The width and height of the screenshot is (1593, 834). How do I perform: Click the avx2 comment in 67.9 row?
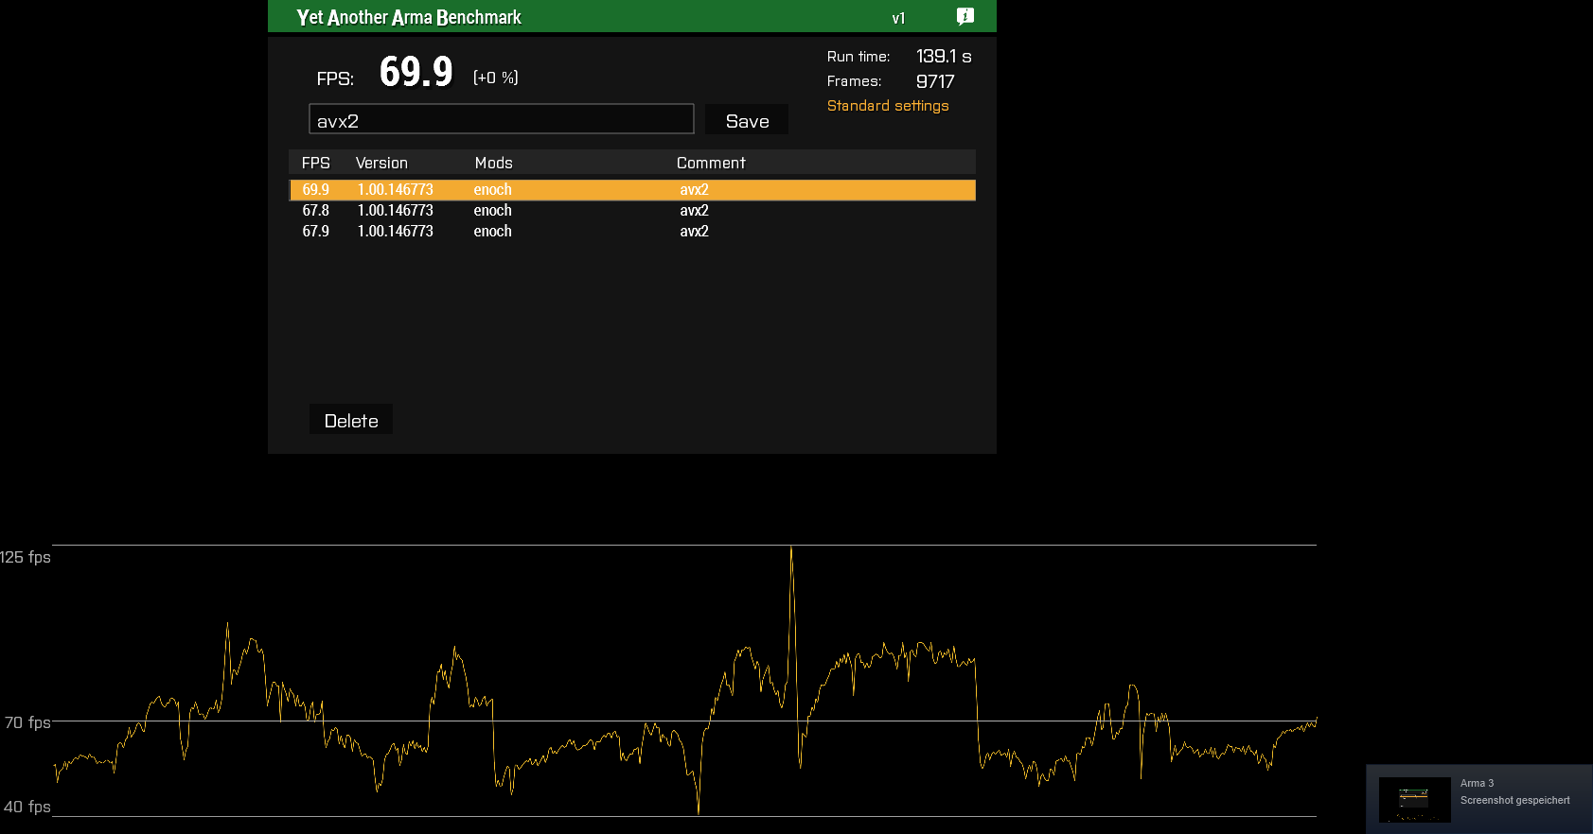pos(694,232)
